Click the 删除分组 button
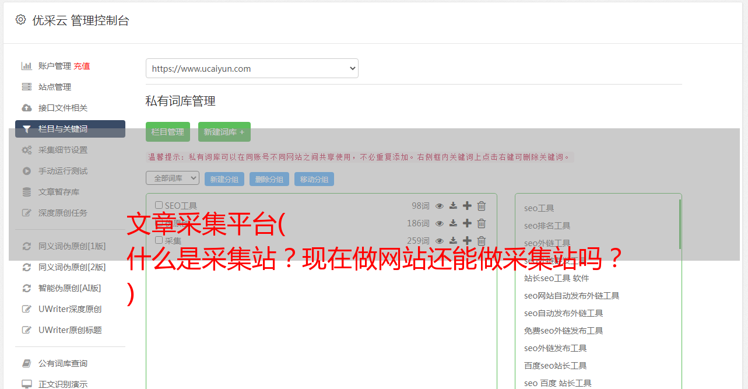 [269, 179]
